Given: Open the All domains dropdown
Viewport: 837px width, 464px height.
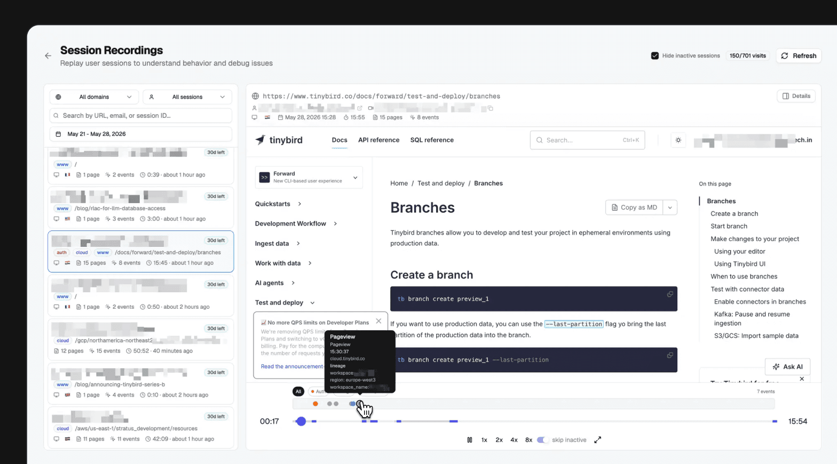Looking at the screenshot, I should click(x=94, y=97).
